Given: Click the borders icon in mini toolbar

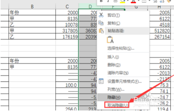Looking at the screenshot, I should [144, 1].
